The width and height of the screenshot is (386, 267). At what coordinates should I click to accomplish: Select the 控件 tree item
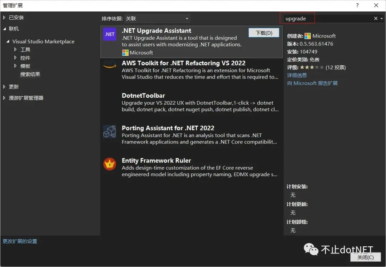pos(25,58)
